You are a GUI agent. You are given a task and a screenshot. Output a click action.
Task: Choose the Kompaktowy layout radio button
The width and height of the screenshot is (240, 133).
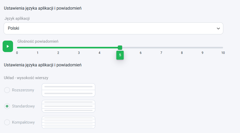pyautogui.click(x=7, y=122)
